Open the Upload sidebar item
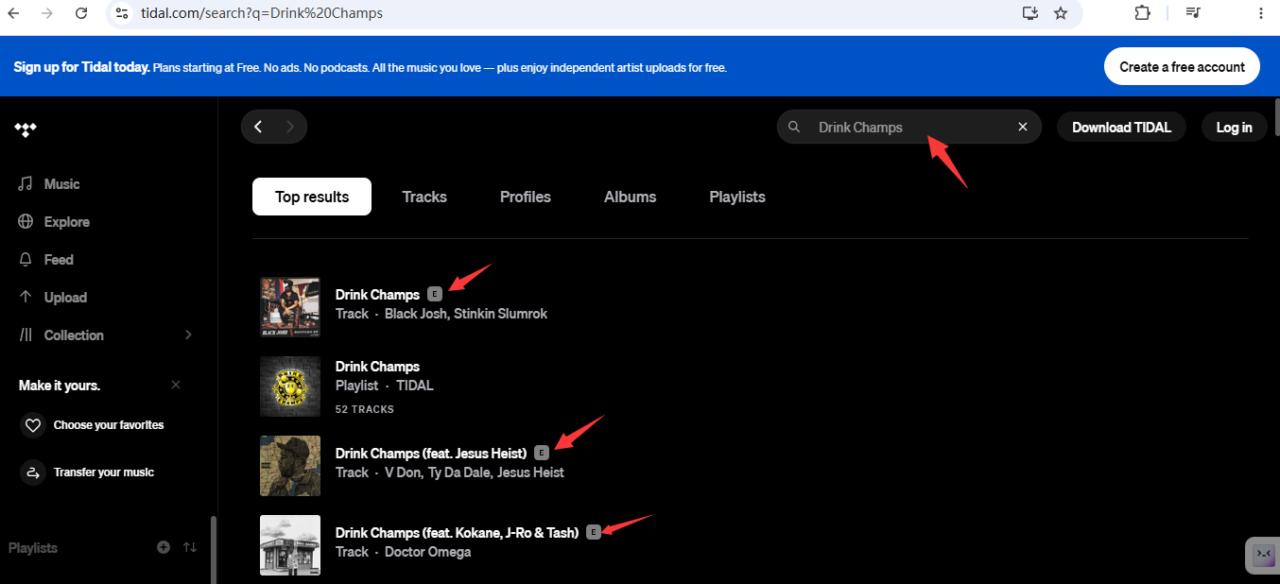The image size is (1280, 584). (53, 298)
